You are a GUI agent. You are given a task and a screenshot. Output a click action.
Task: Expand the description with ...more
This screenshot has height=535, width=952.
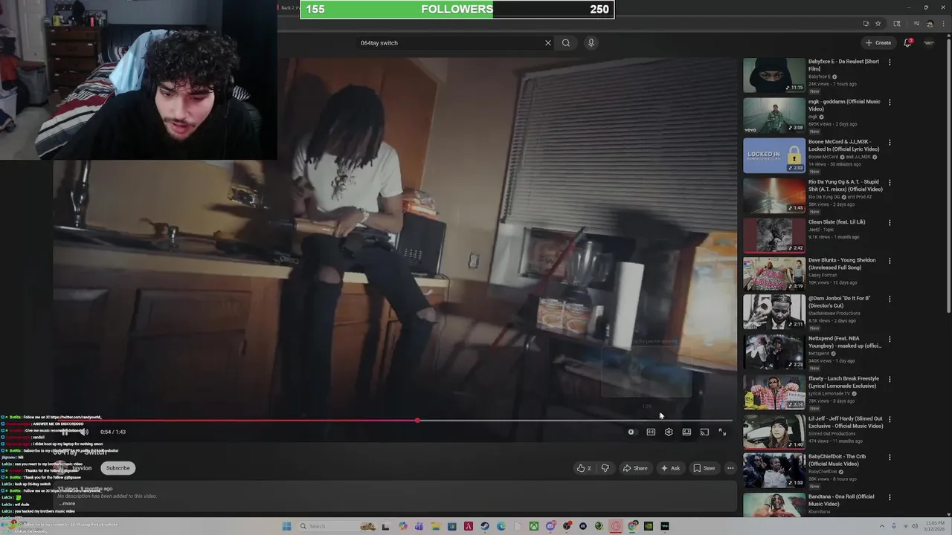(x=67, y=504)
